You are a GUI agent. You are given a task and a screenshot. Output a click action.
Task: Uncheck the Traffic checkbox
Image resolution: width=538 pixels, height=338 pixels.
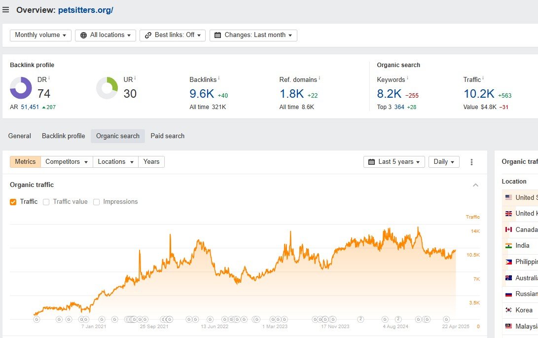pyautogui.click(x=13, y=202)
